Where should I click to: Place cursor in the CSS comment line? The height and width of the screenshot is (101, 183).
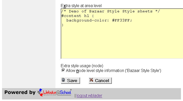[x=110, y=11]
